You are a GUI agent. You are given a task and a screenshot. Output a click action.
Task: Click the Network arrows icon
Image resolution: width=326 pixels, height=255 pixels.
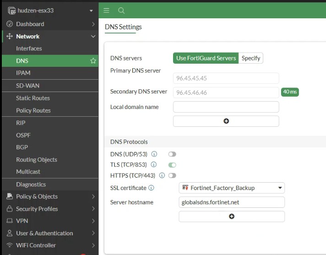pyautogui.click(x=10, y=36)
